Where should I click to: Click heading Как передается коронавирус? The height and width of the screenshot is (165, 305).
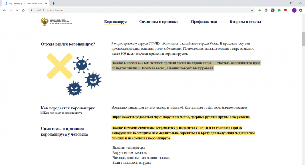pos(68,108)
